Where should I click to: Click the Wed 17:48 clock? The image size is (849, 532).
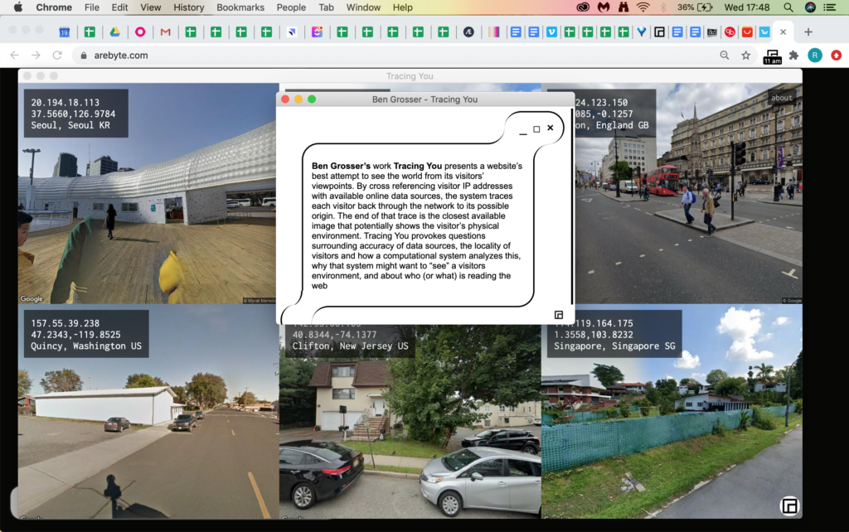coord(747,7)
